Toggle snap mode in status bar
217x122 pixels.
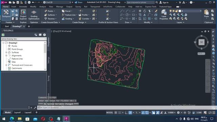[x=120, y=113]
